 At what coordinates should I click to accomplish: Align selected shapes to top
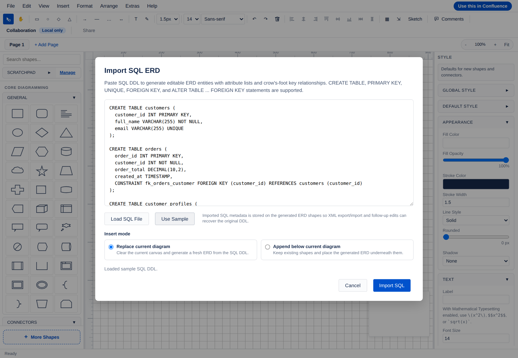[x=326, y=19]
